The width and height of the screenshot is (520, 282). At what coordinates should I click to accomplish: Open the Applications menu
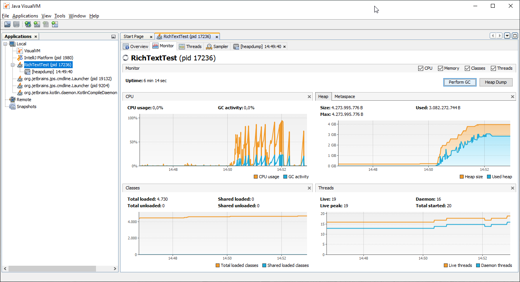25,15
